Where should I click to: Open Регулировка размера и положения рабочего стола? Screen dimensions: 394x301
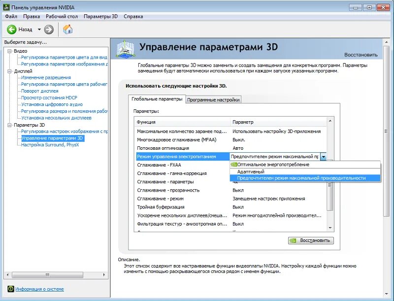[65, 111]
